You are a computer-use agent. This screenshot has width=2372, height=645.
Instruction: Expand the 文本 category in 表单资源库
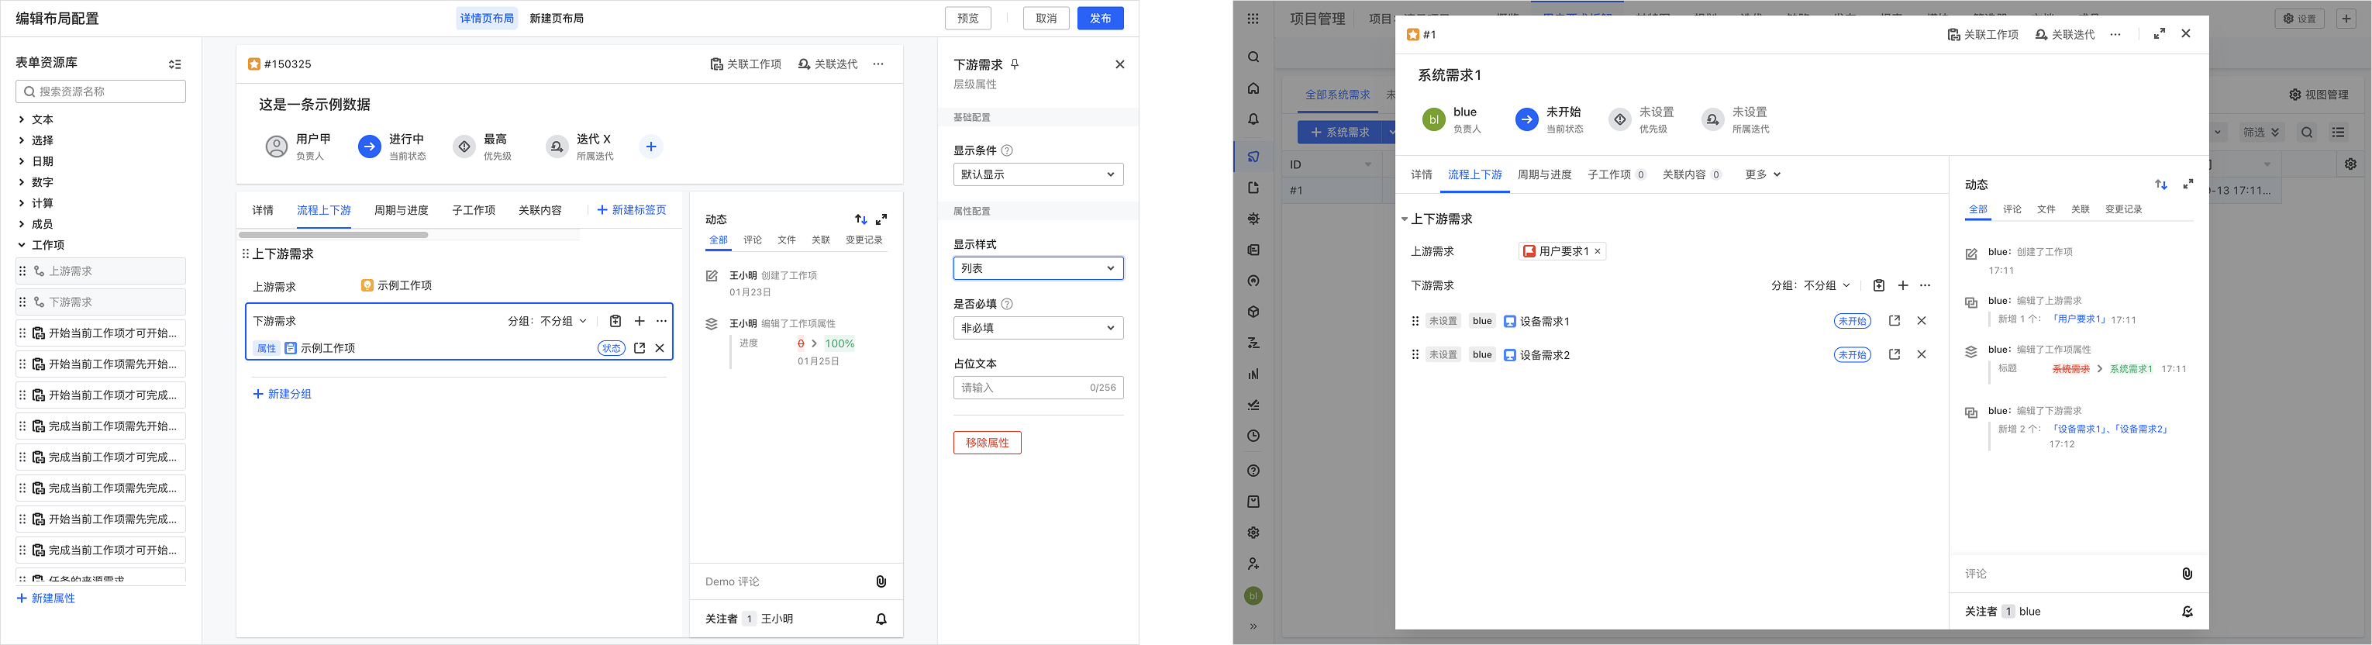(x=21, y=120)
